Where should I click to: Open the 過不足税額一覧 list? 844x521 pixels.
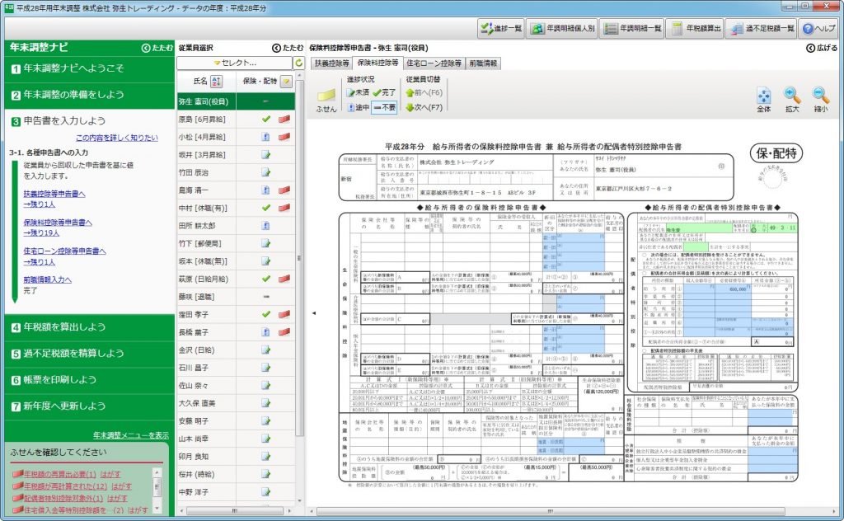[761, 29]
